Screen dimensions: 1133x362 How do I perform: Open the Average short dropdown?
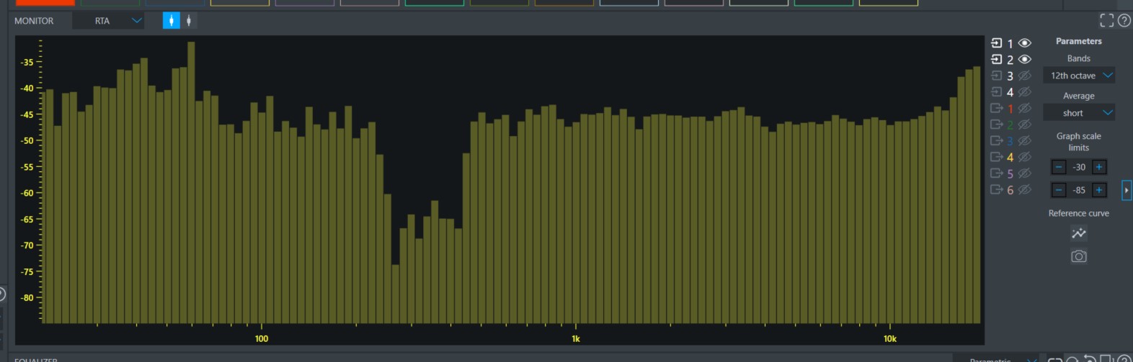[x=1079, y=113]
